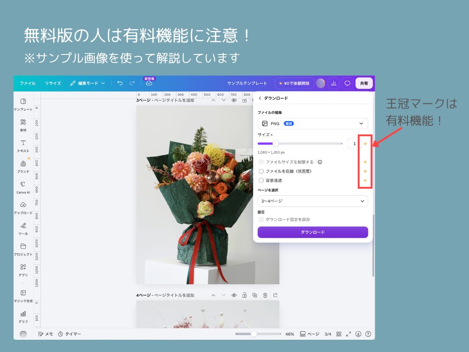Open the リサイズ menu
The height and width of the screenshot is (352, 469).
[53, 83]
